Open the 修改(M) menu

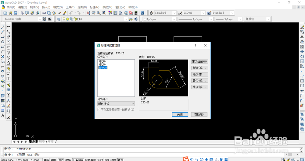click(107, 7)
